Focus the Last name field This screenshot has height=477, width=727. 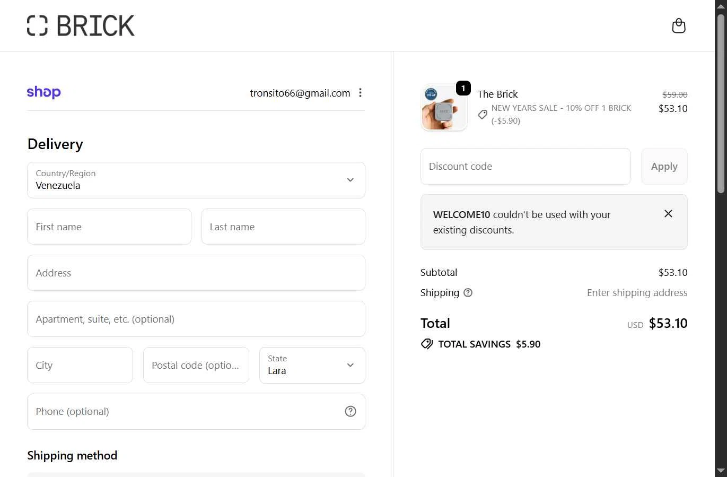pos(283,227)
